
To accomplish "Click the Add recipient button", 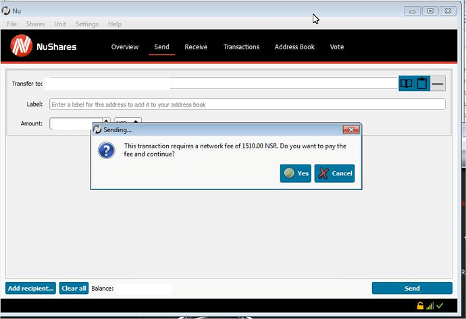I will 30,288.
